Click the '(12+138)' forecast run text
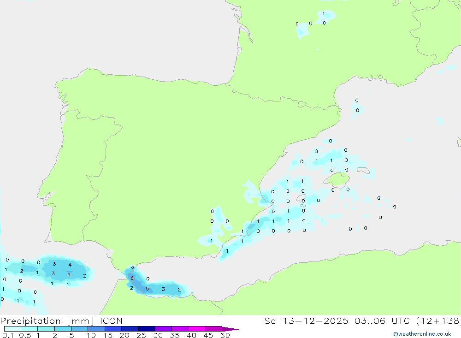Screen dimensions: 461x338 (439, 321)
